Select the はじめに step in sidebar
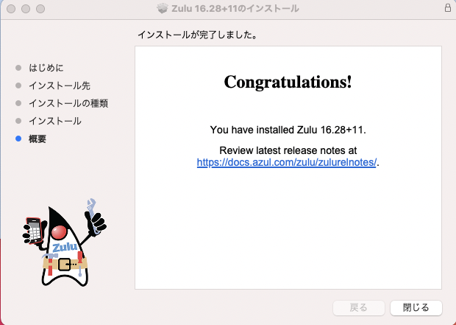This screenshot has height=325, width=456. (x=51, y=68)
